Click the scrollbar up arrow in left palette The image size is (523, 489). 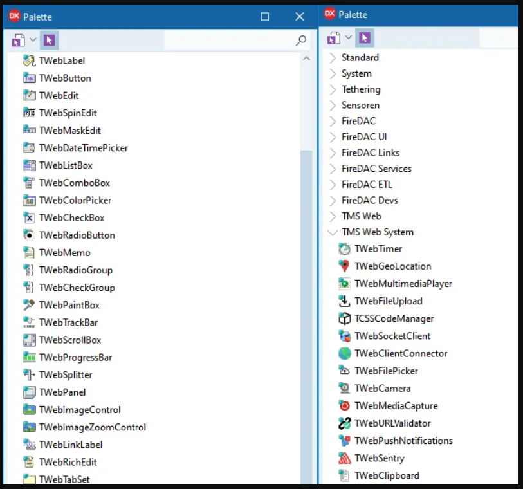click(306, 59)
